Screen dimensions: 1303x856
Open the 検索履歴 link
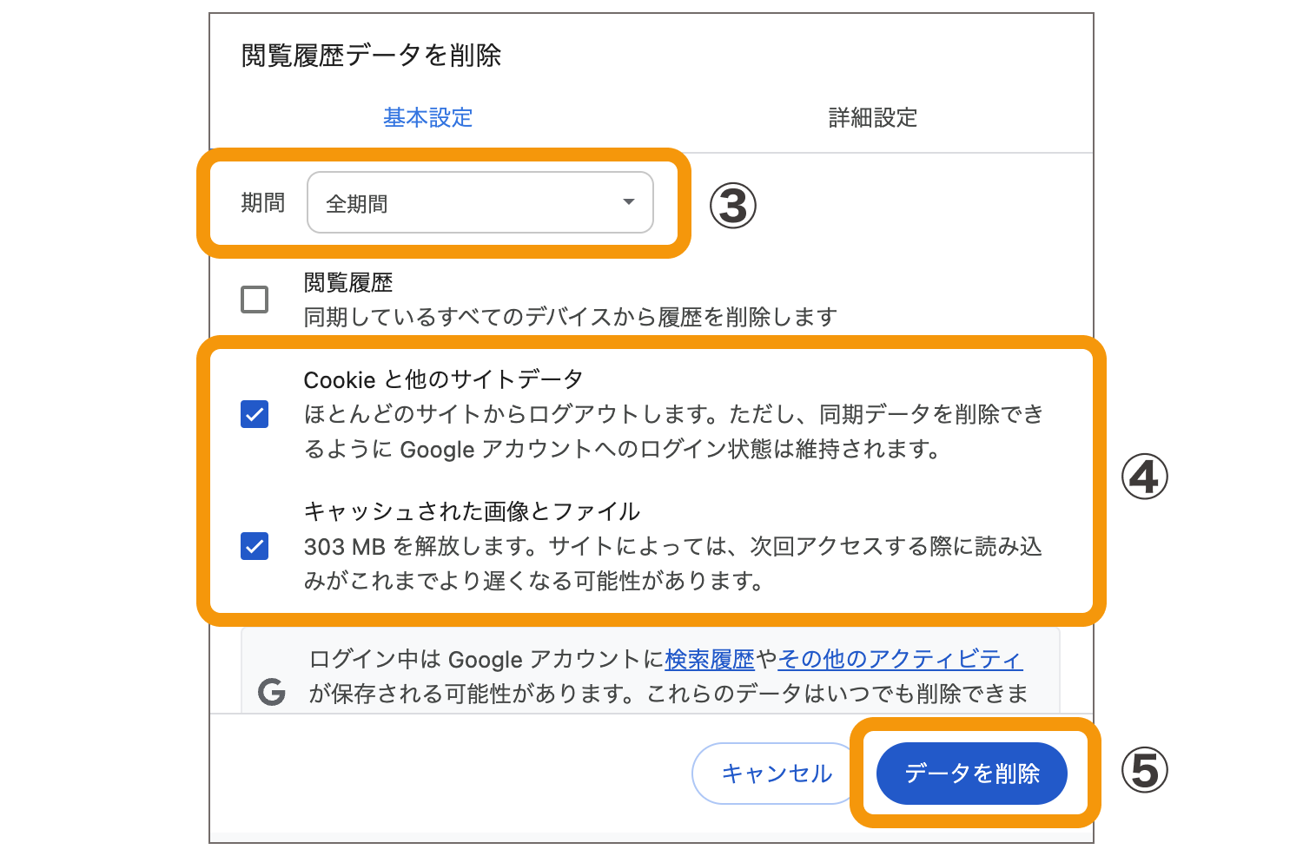[x=710, y=660]
